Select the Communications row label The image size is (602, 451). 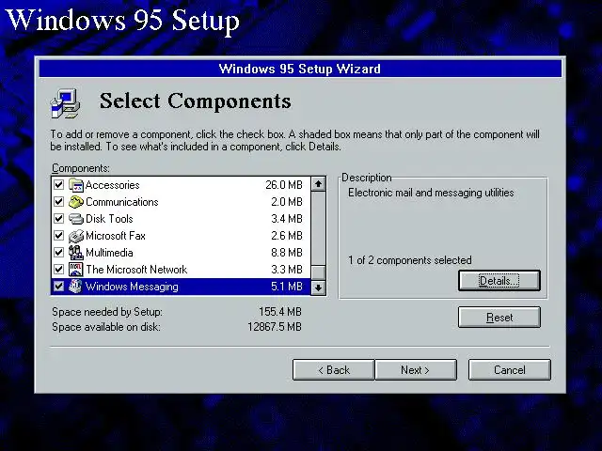pos(122,202)
